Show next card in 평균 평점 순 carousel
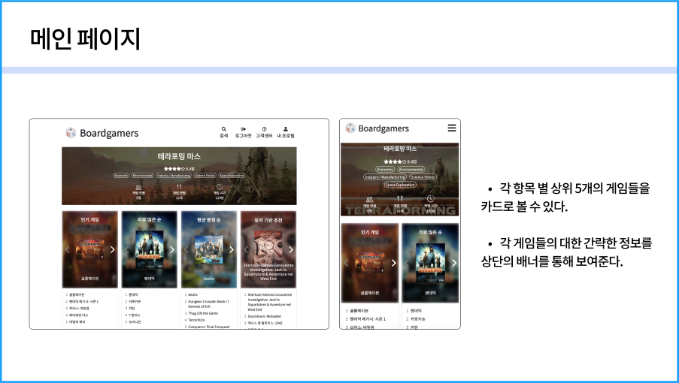679x383 pixels. 232,249
